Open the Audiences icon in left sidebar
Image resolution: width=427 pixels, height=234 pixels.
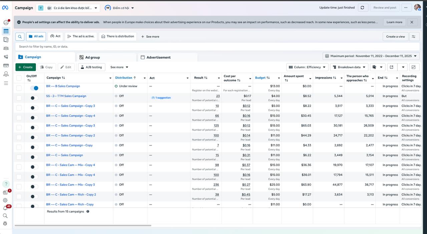tap(6, 48)
